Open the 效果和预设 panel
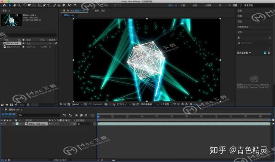Viewport: 275px width, 162px height. [x=243, y=27]
